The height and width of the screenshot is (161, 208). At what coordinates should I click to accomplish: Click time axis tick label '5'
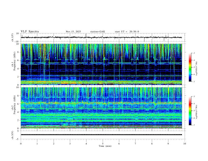click(x=103, y=144)
